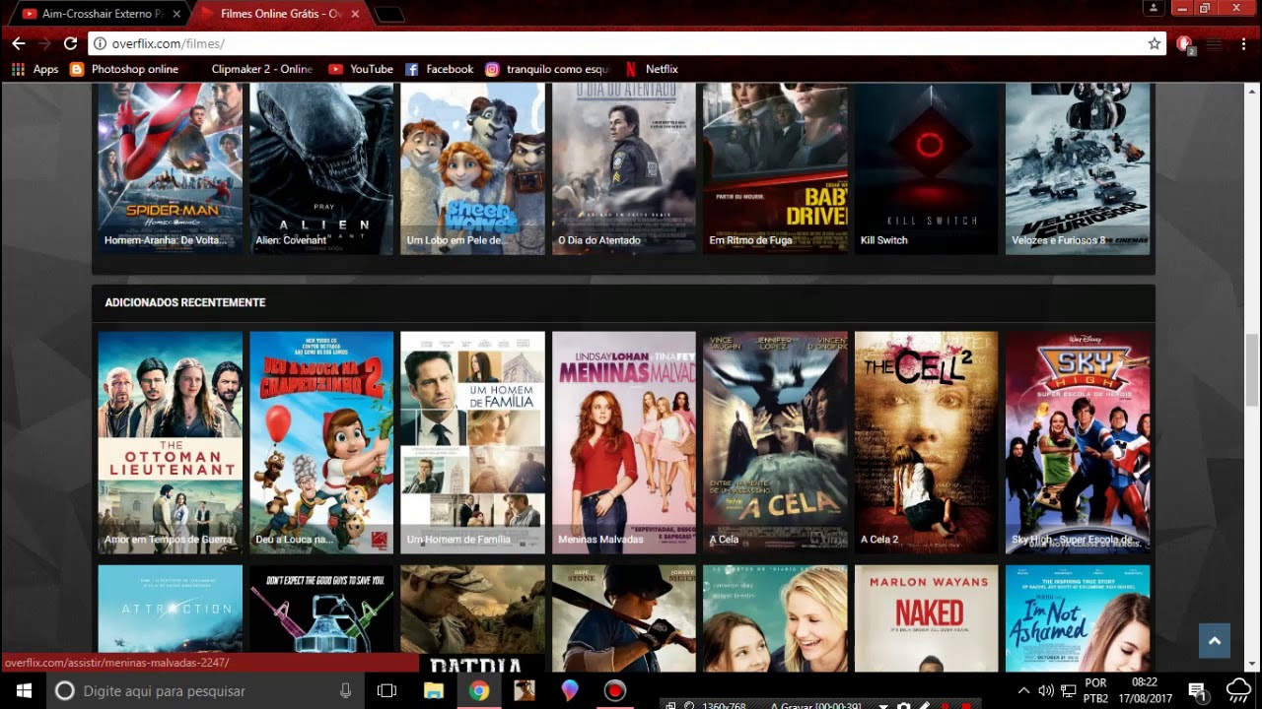The width and height of the screenshot is (1262, 709).
Task: Open the Patria movie poster
Action: (472, 618)
